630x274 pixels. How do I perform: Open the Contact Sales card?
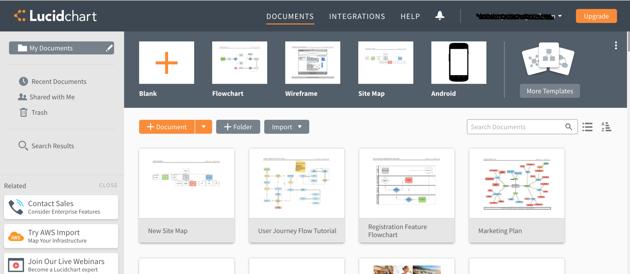[61, 207]
